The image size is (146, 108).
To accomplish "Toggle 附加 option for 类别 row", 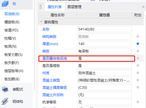I will 138,51.
